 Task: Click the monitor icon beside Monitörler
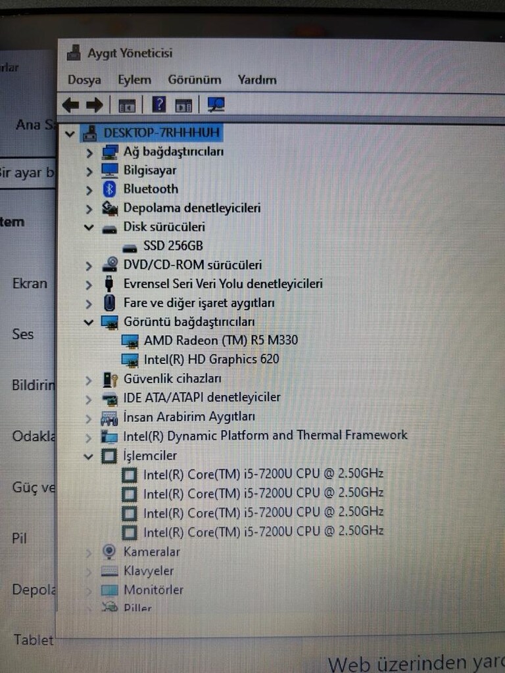(x=109, y=590)
